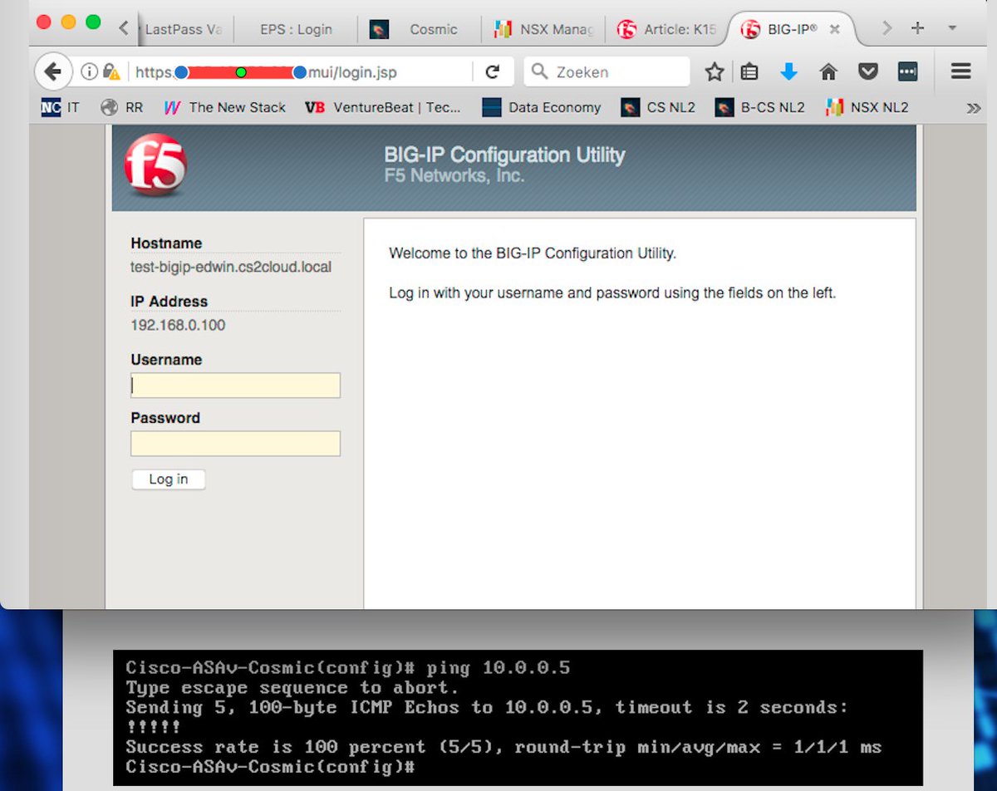Open the CS NL2 bookmark
The image size is (997, 791).
click(x=659, y=107)
